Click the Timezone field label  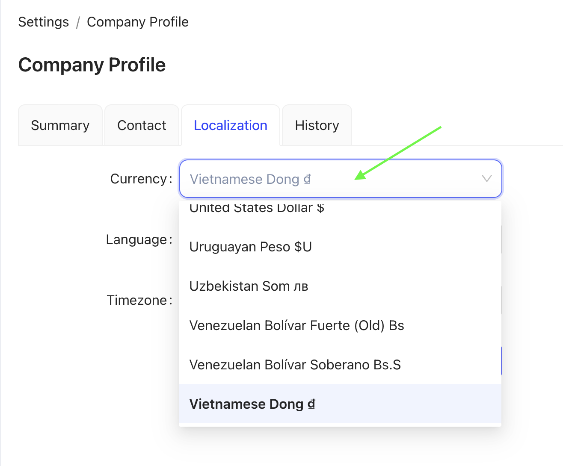137,300
